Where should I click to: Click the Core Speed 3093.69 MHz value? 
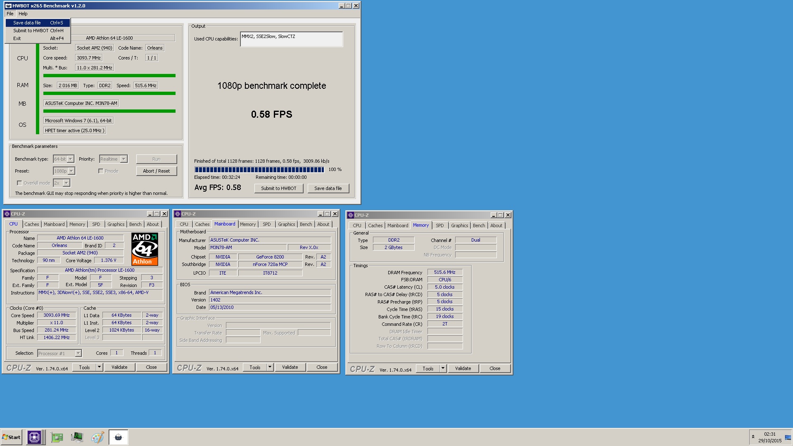coord(57,316)
